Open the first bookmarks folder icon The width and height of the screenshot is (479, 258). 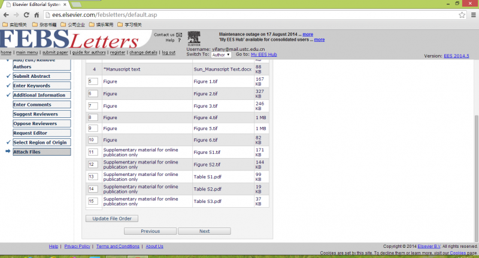click(5, 25)
